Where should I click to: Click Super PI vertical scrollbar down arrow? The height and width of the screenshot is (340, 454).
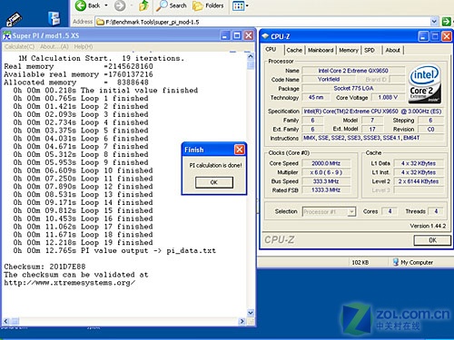[251, 313]
